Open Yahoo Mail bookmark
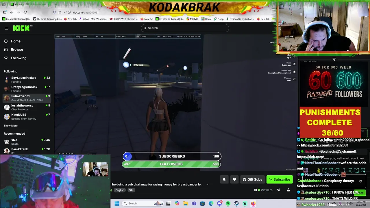370x208 pixels. pos(92,19)
